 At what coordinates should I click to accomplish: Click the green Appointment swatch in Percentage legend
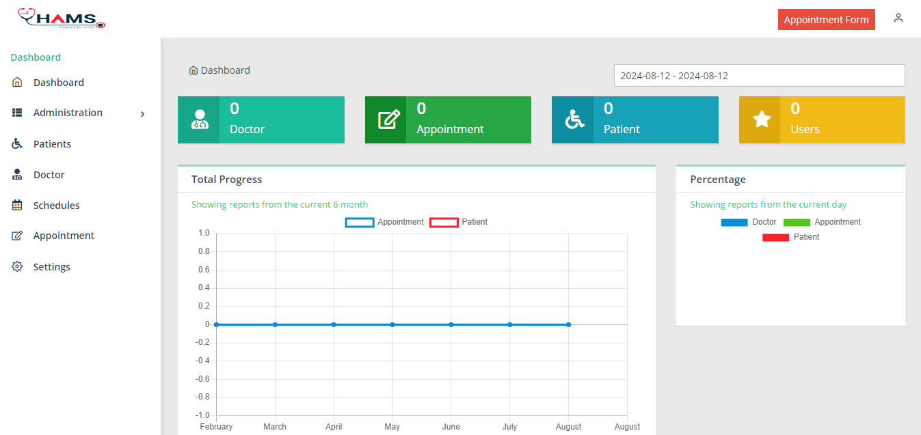click(x=797, y=222)
